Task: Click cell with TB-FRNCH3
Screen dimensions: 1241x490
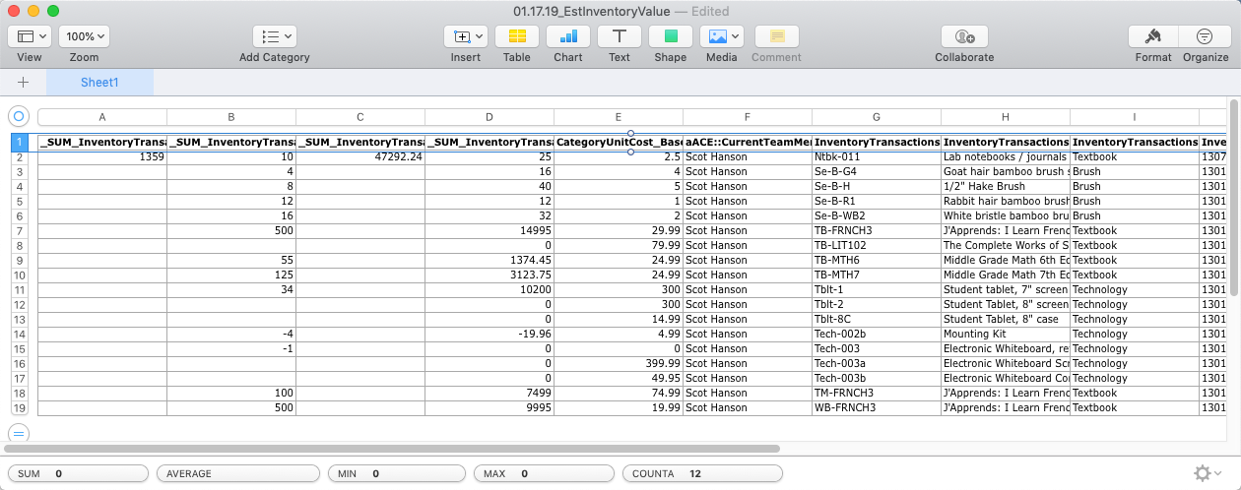Action: tap(877, 230)
